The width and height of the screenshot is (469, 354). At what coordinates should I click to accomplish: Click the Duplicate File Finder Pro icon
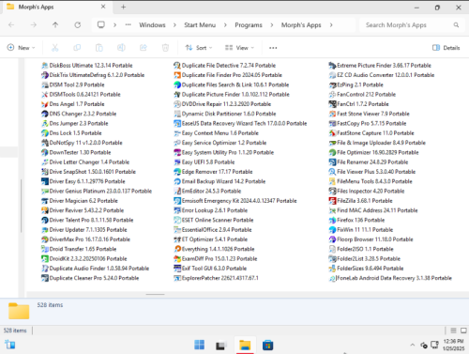pos(177,75)
